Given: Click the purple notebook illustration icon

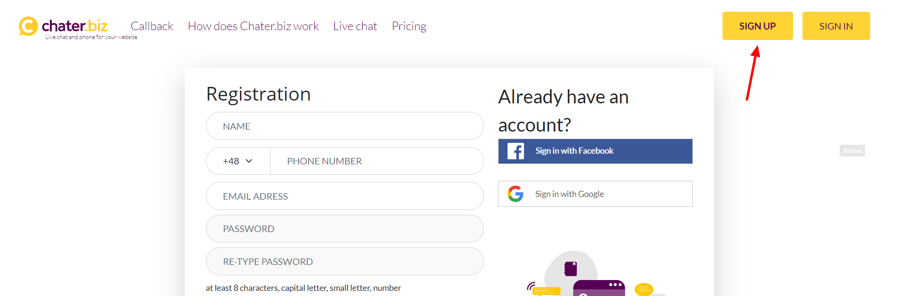Looking at the screenshot, I should pyautogui.click(x=571, y=269).
